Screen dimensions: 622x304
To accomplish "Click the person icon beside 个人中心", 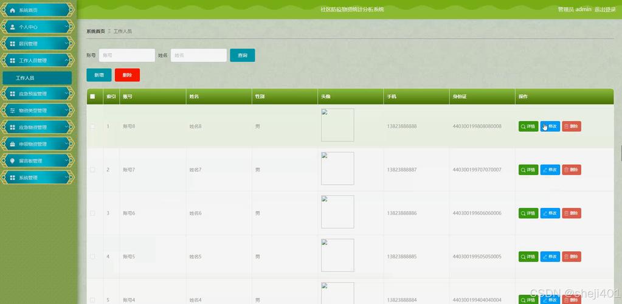I will point(12,27).
